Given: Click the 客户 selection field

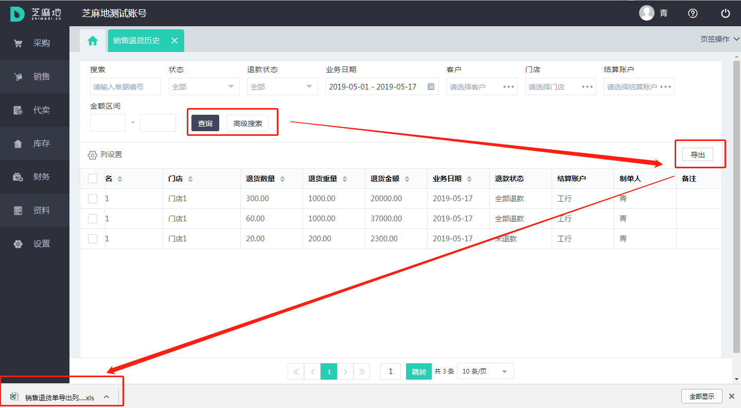Looking at the screenshot, I should pyautogui.click(x=482, y=86).
